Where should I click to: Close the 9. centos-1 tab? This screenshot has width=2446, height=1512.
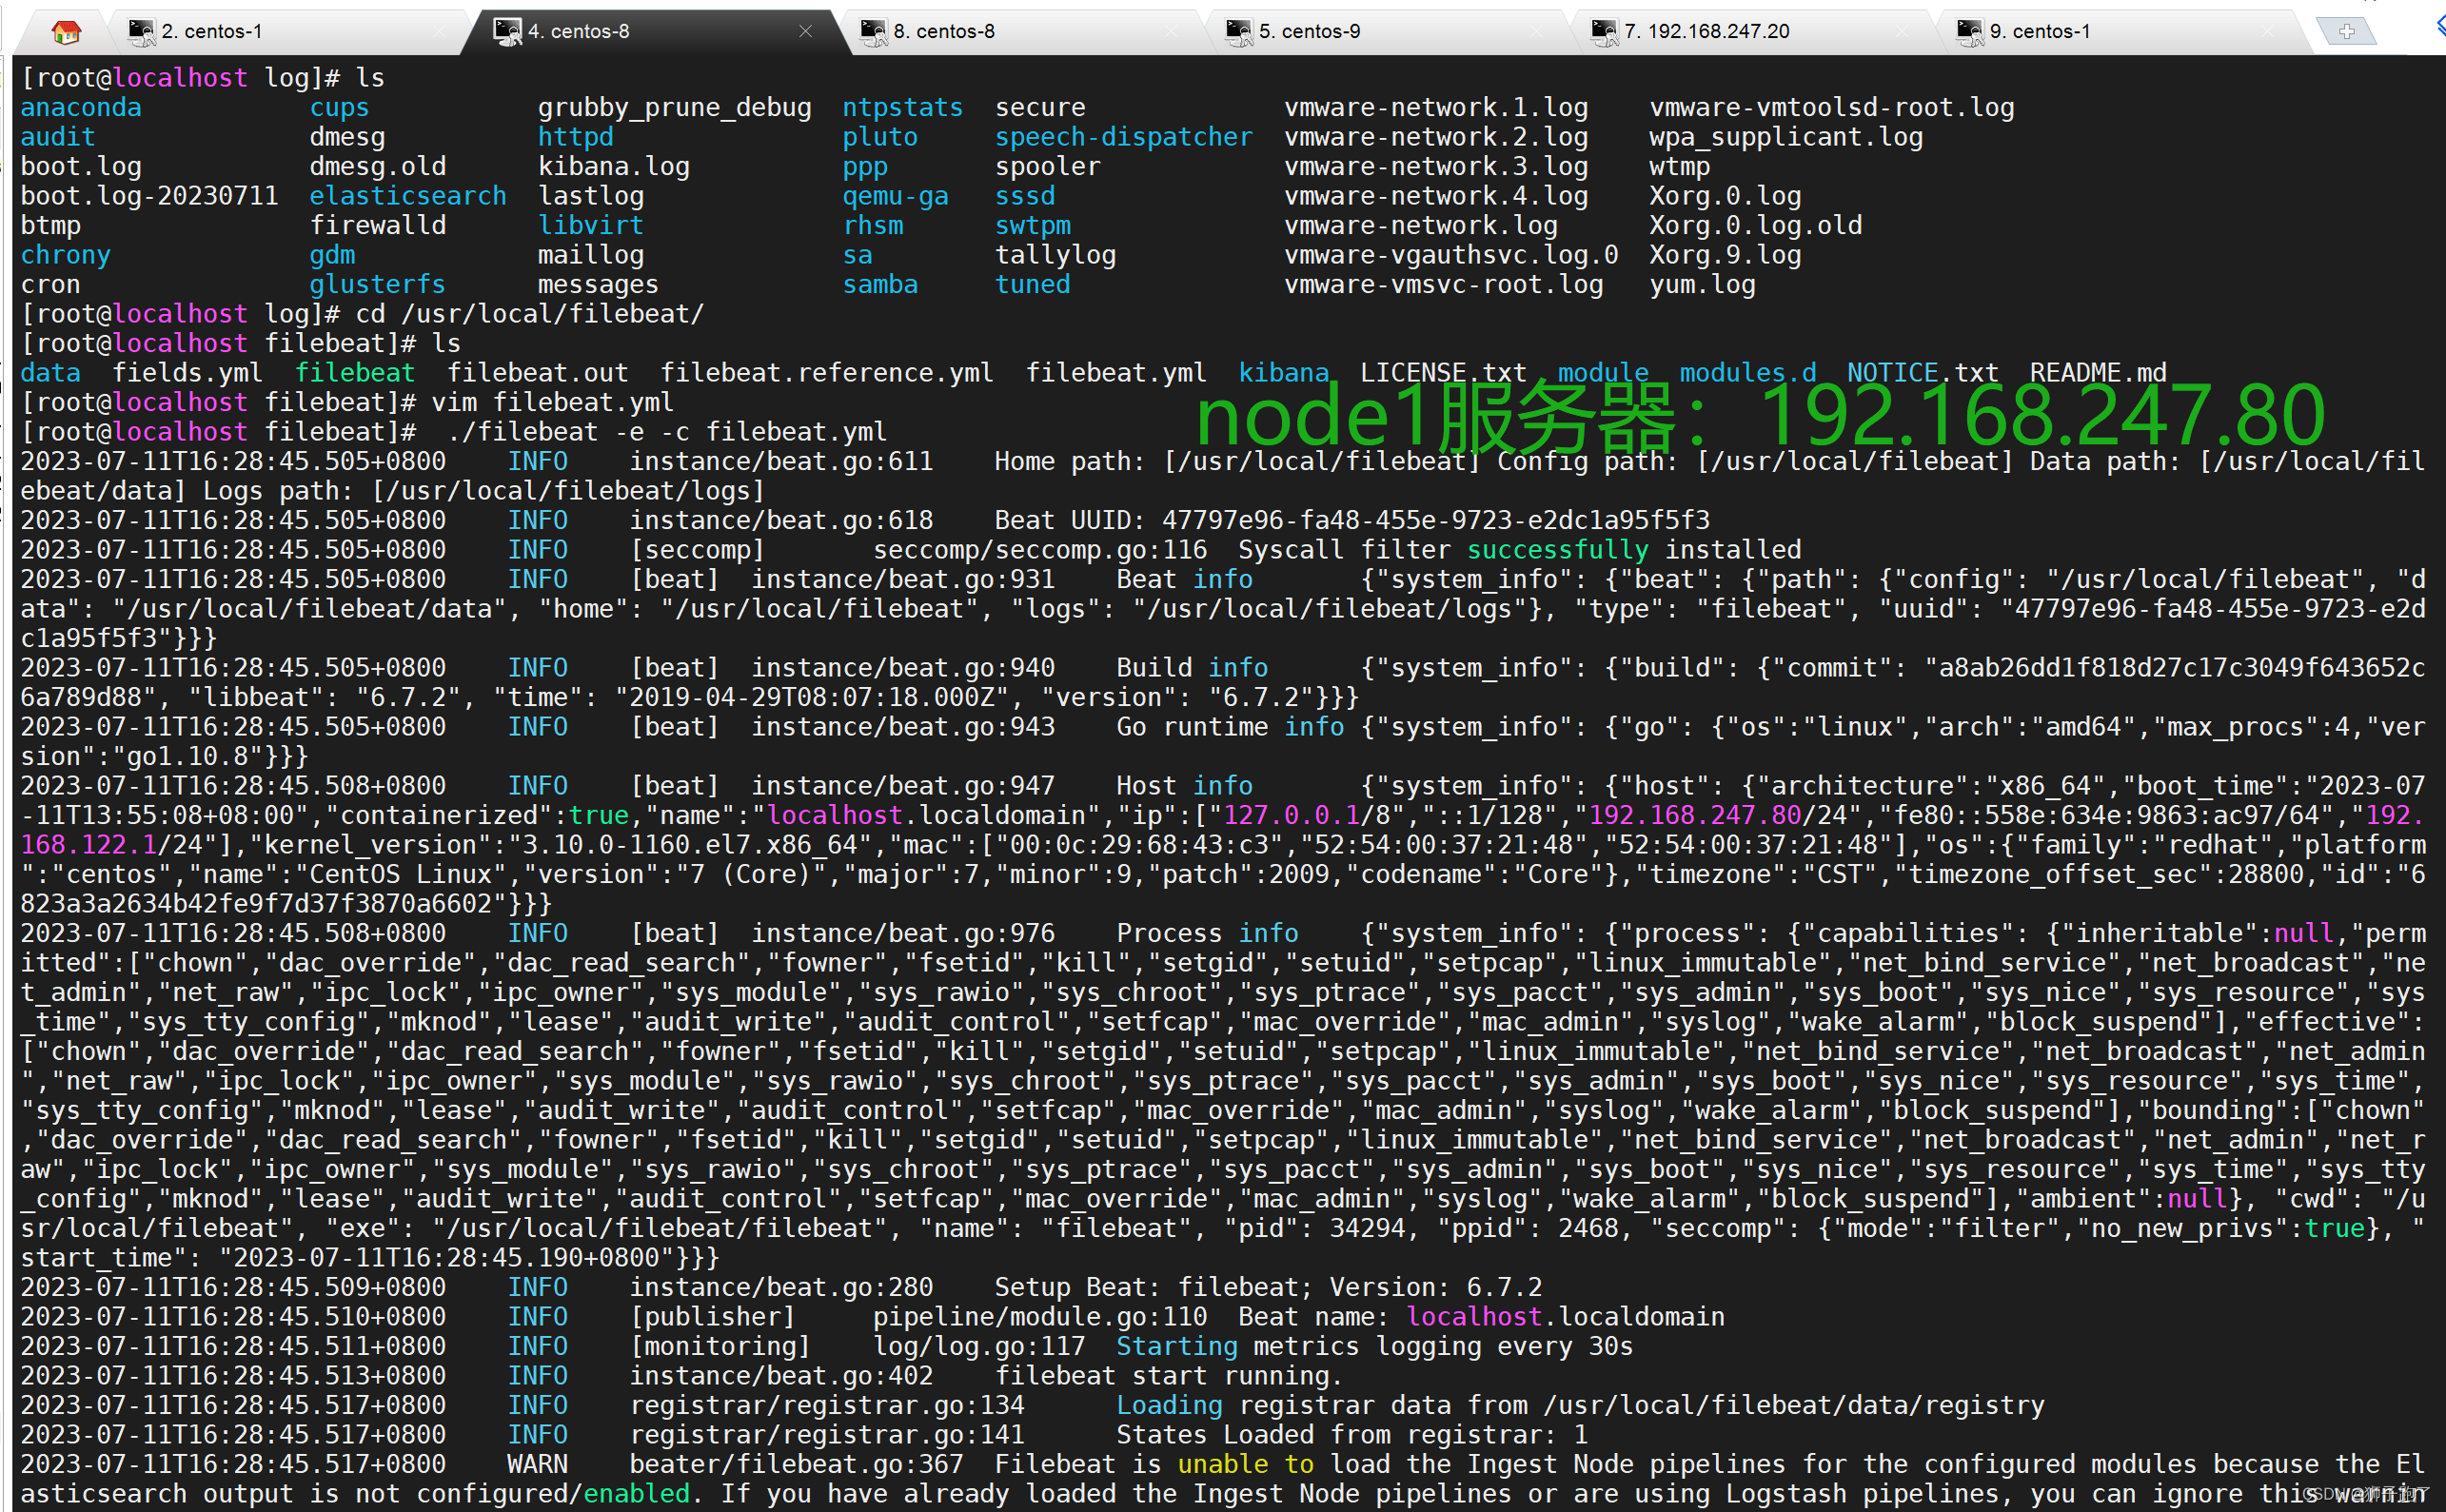point(2268,32)
